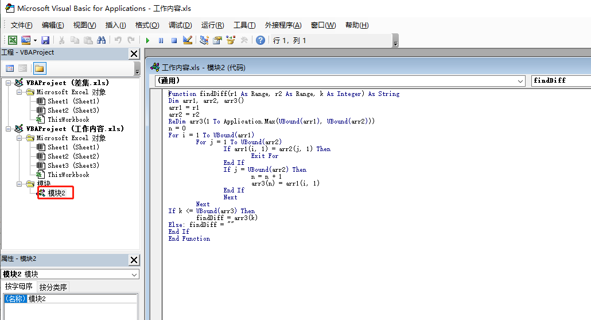Switch to 按分类序 properties tab
591x320 pixels.
click(x=53, y=287)
